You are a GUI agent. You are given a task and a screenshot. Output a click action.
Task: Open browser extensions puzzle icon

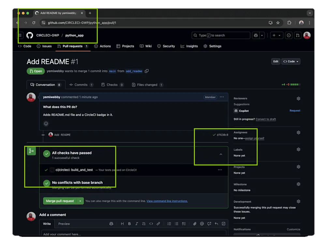289,23
